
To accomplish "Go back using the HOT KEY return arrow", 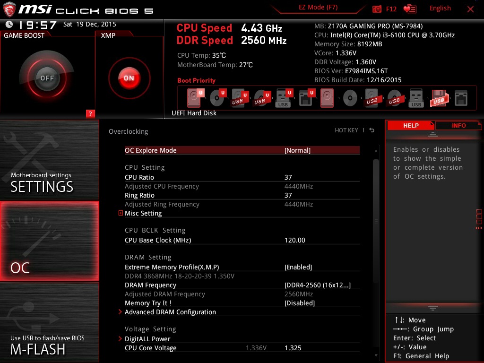I will [x=372, y=130].
